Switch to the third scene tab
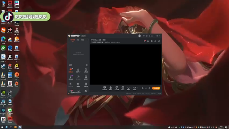This screenshot has width=229, height=129. 82,40
